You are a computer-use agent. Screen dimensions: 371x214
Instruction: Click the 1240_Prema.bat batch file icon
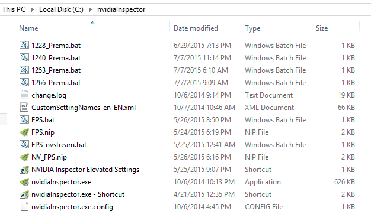pos(24,57)
